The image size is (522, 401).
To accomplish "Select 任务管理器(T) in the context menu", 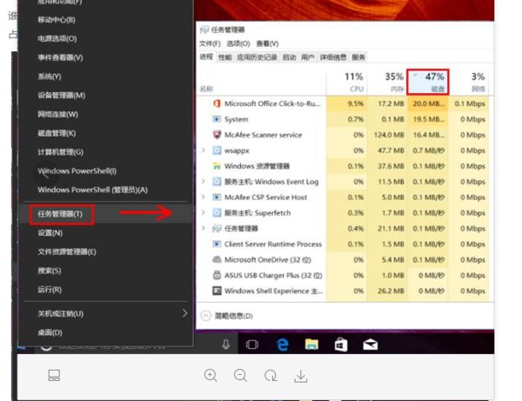I will click(60, 214).
